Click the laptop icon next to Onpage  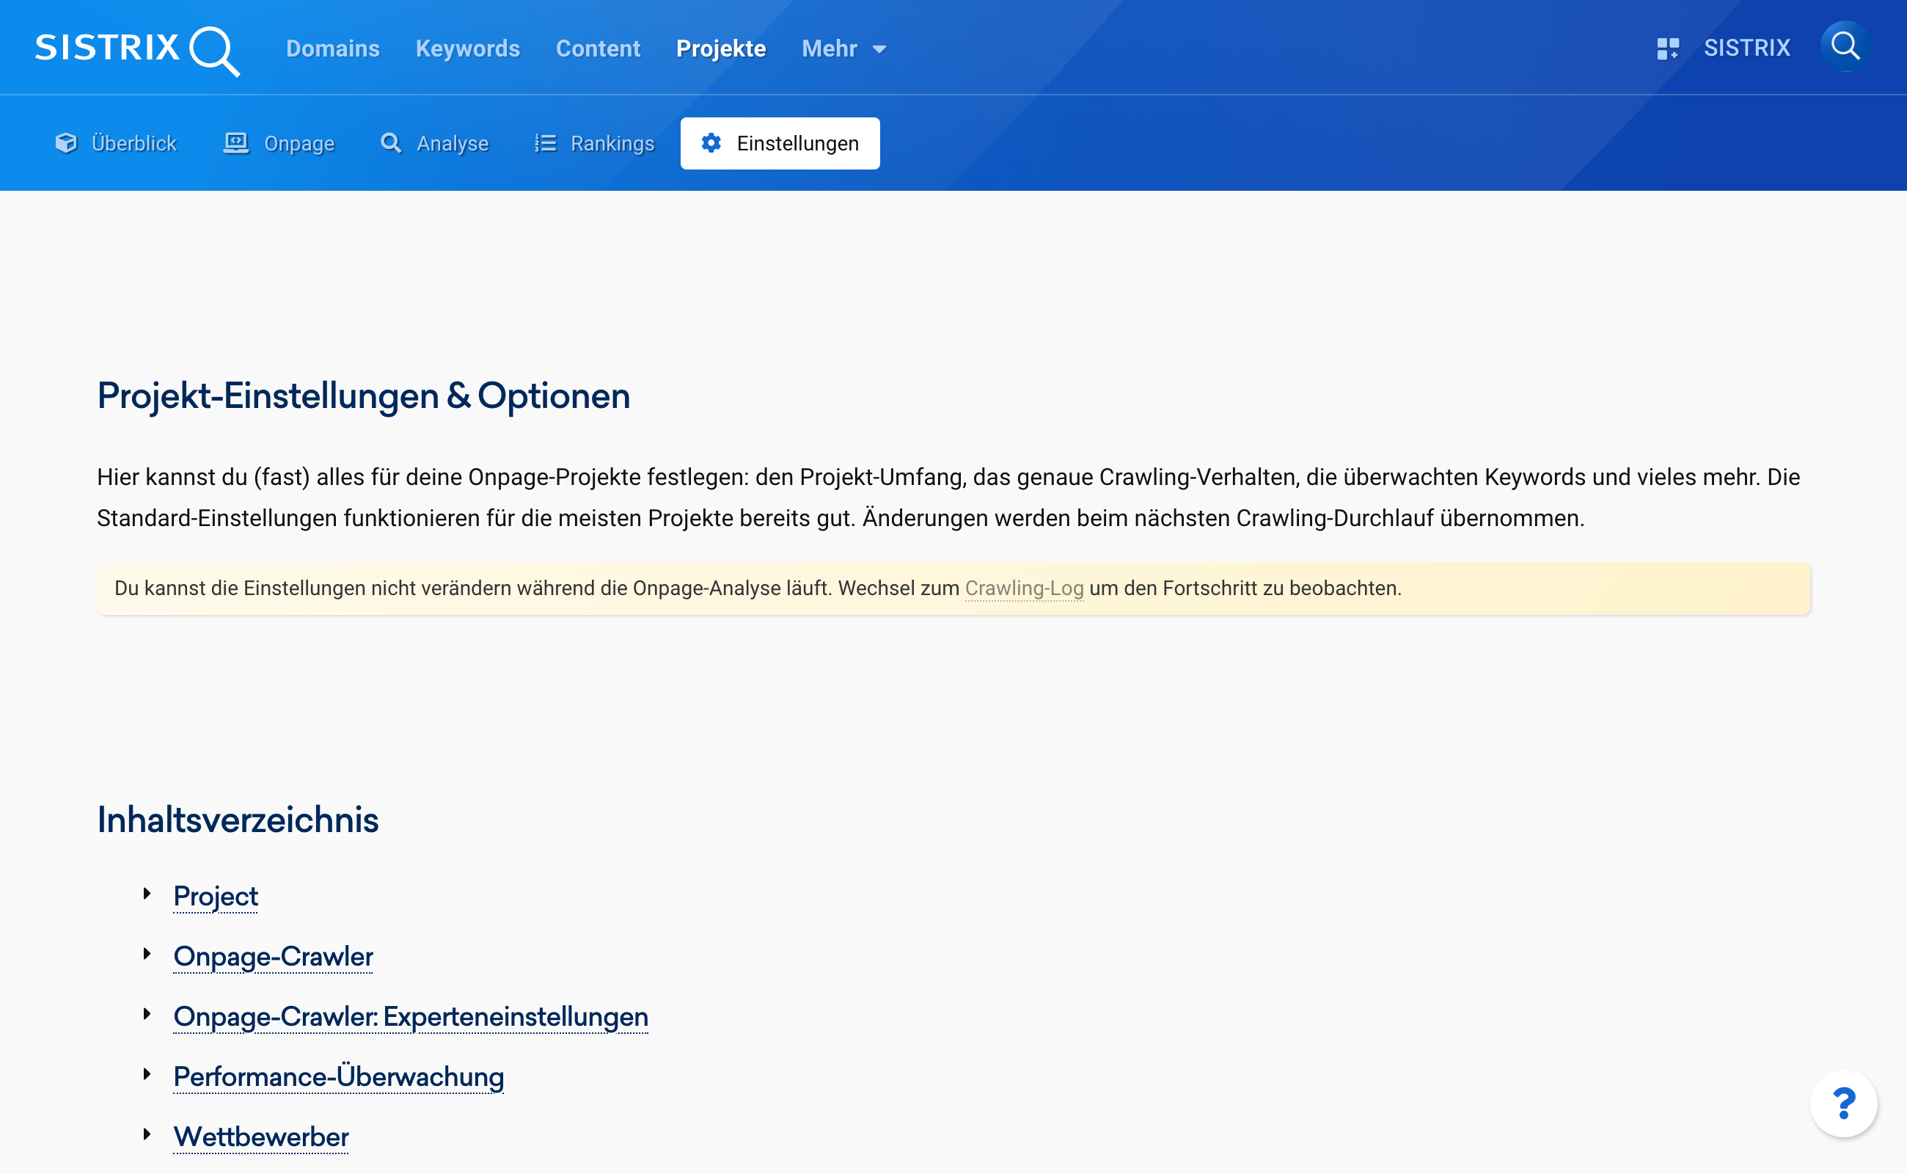236,143
